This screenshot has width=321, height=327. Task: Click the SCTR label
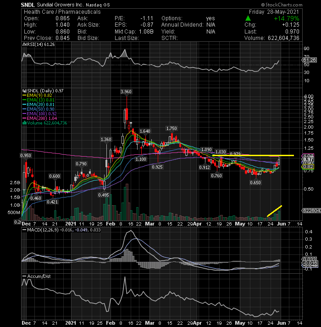(170, 38)
